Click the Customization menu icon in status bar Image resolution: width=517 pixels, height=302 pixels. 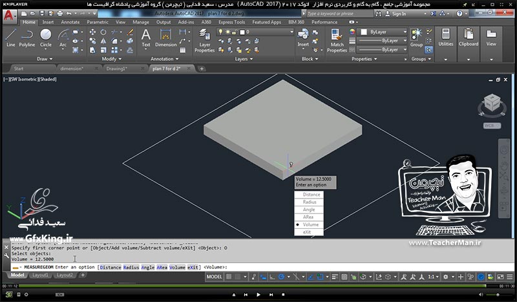click(x=510, y=277)
